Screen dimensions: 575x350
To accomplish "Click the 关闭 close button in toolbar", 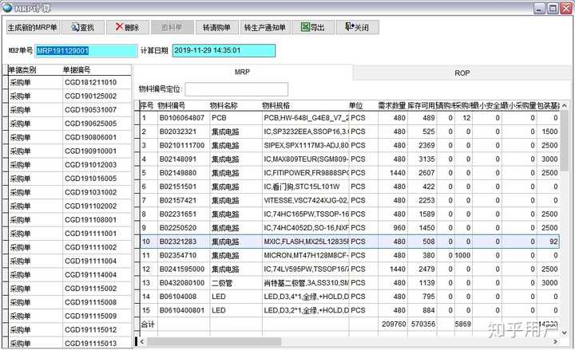I will 358,27.
